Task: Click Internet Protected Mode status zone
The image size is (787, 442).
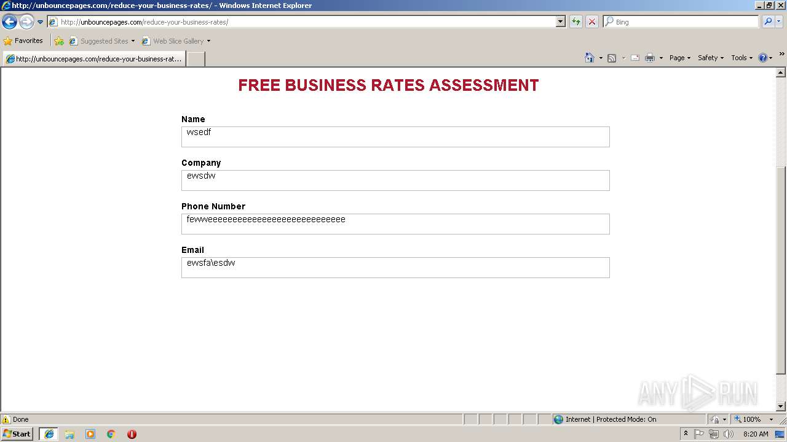Action: [628, 419]
